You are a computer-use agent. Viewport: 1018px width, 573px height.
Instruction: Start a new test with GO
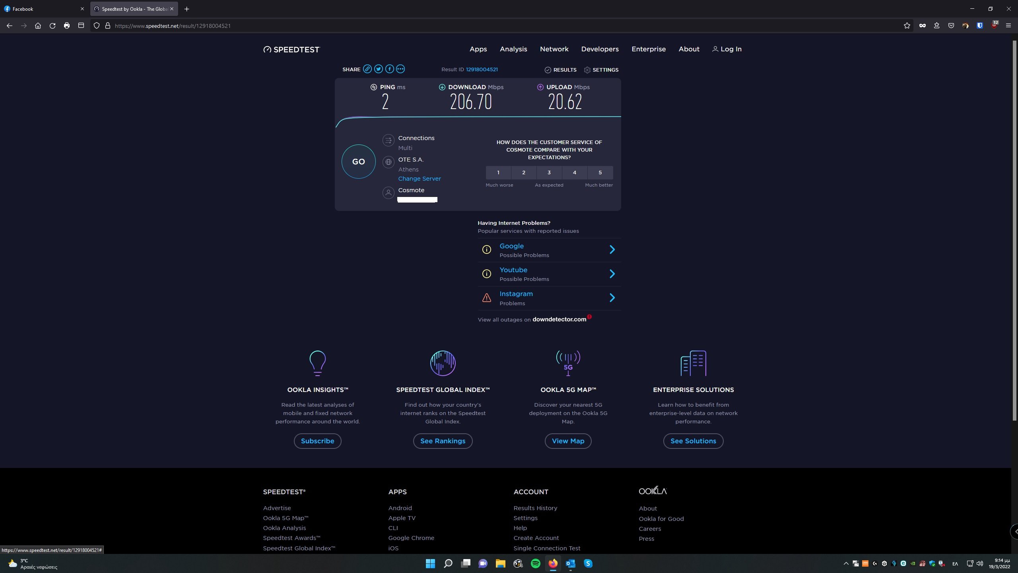[358, 162]
